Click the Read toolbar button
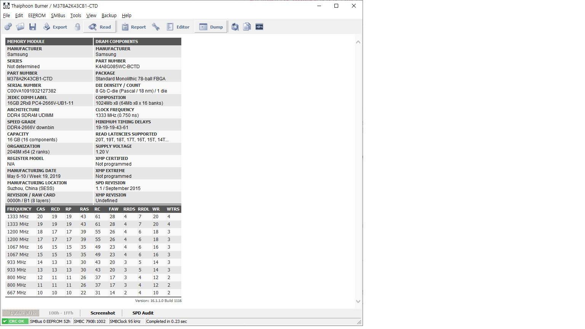The image size is (585, 329). coord(100,27)
